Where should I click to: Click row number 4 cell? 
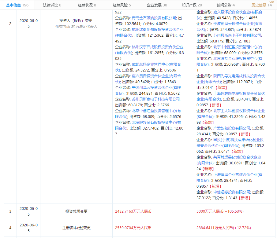[x=10, y=228]
